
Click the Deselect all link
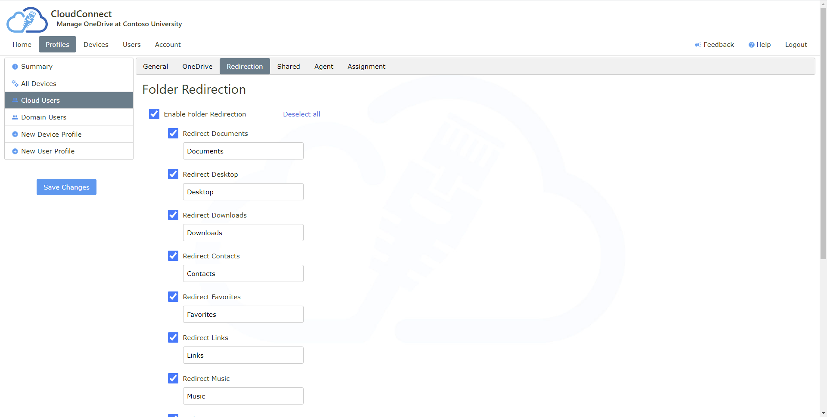302,114
